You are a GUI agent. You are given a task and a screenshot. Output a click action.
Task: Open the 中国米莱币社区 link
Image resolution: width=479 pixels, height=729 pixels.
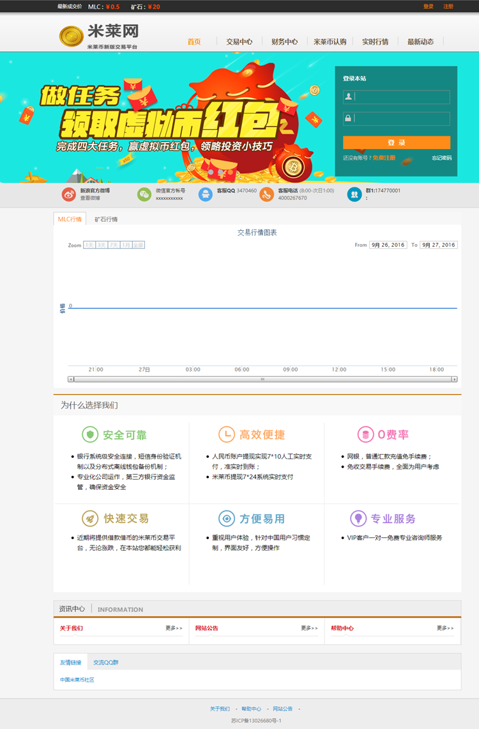77,680
